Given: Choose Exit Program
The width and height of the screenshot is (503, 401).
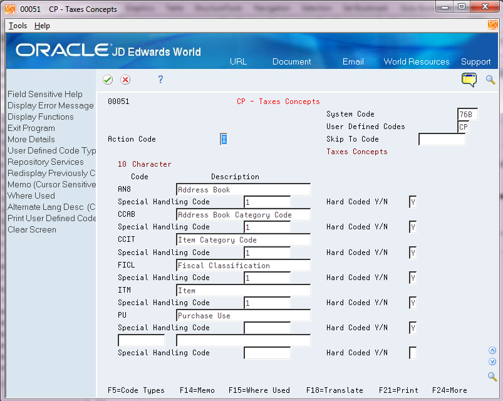Looking at the screenshot, I should coord(31,128).
